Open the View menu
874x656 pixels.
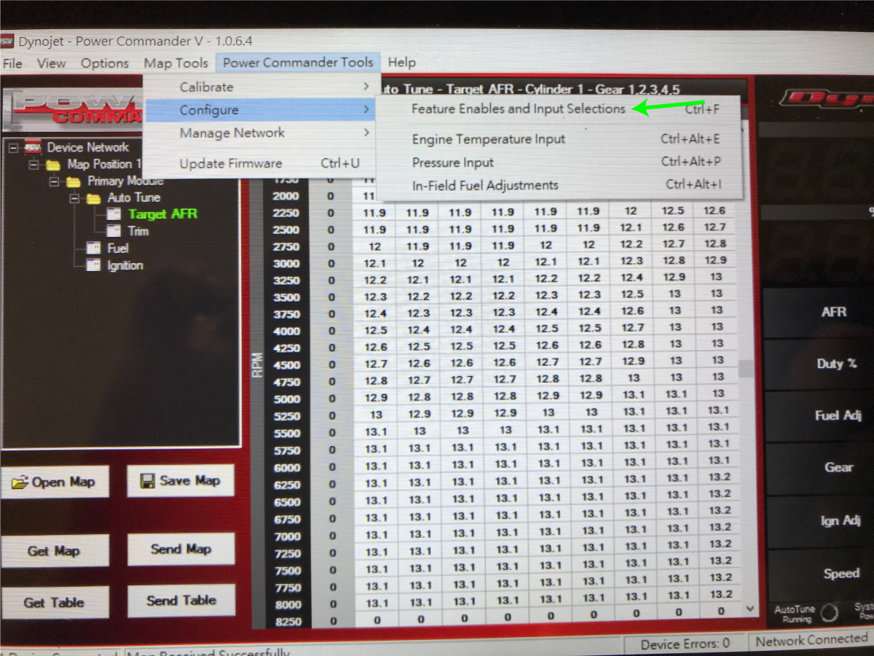coord(51,63)
